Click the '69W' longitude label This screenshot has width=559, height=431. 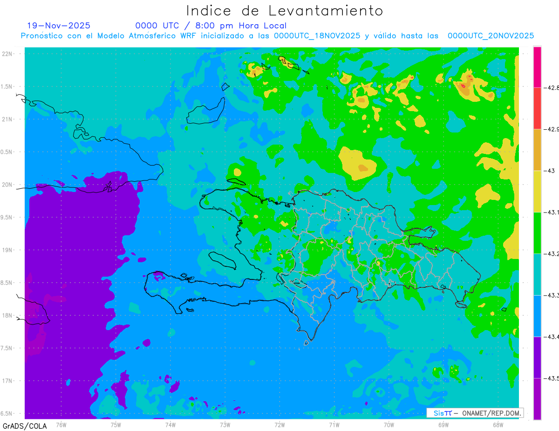(x=443, y=424)
